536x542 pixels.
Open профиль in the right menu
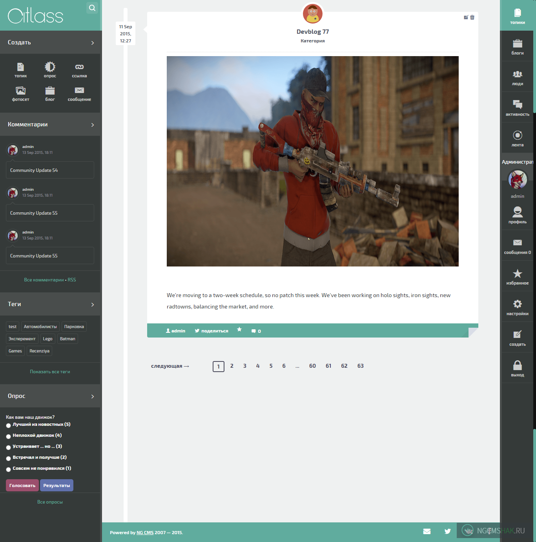click(x=518, y=215)
